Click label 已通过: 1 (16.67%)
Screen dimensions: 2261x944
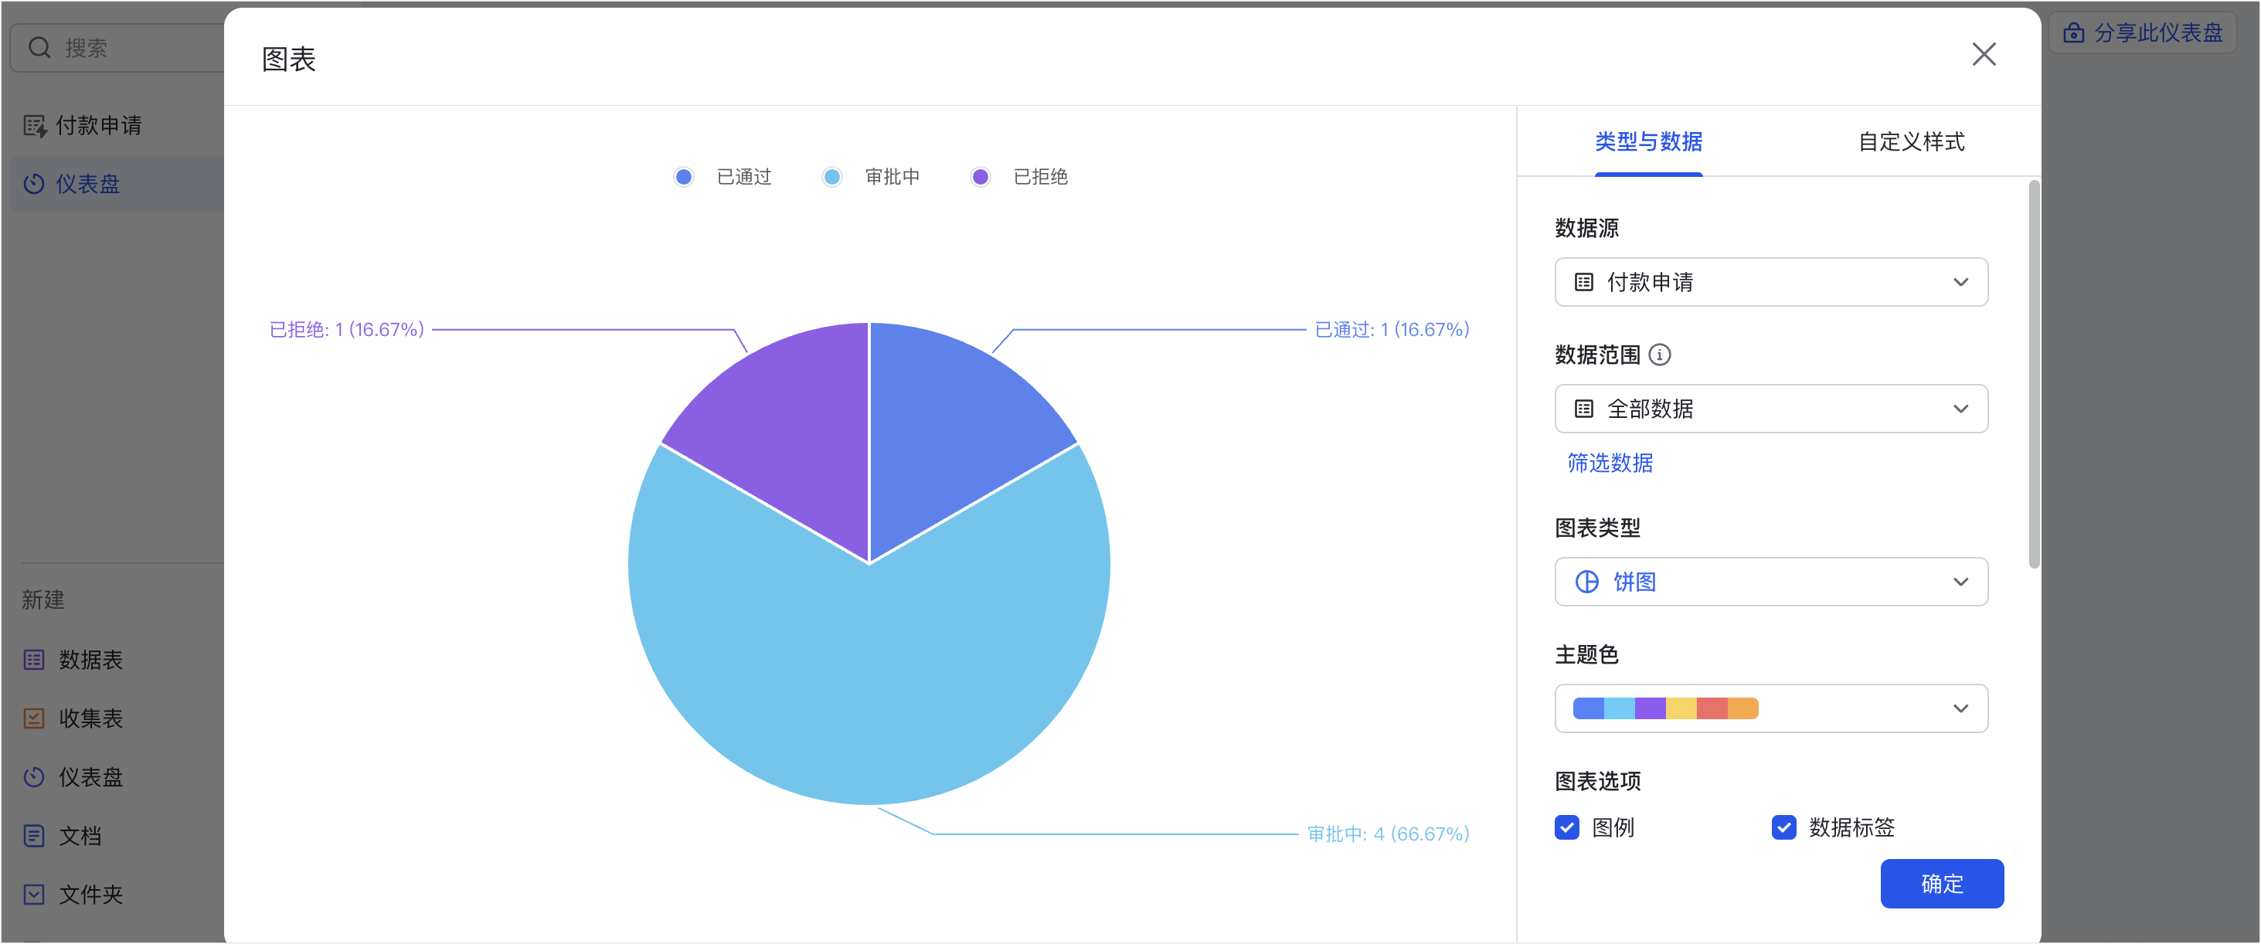tap(1391, 330)
